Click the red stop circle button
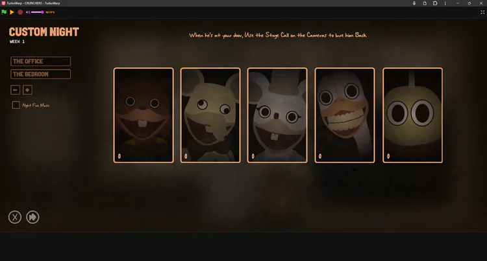 click(20, 12)
